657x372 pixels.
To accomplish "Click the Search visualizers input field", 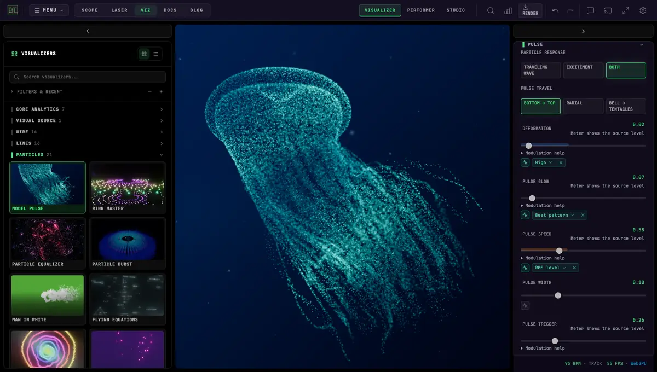I will pos(88,77).
